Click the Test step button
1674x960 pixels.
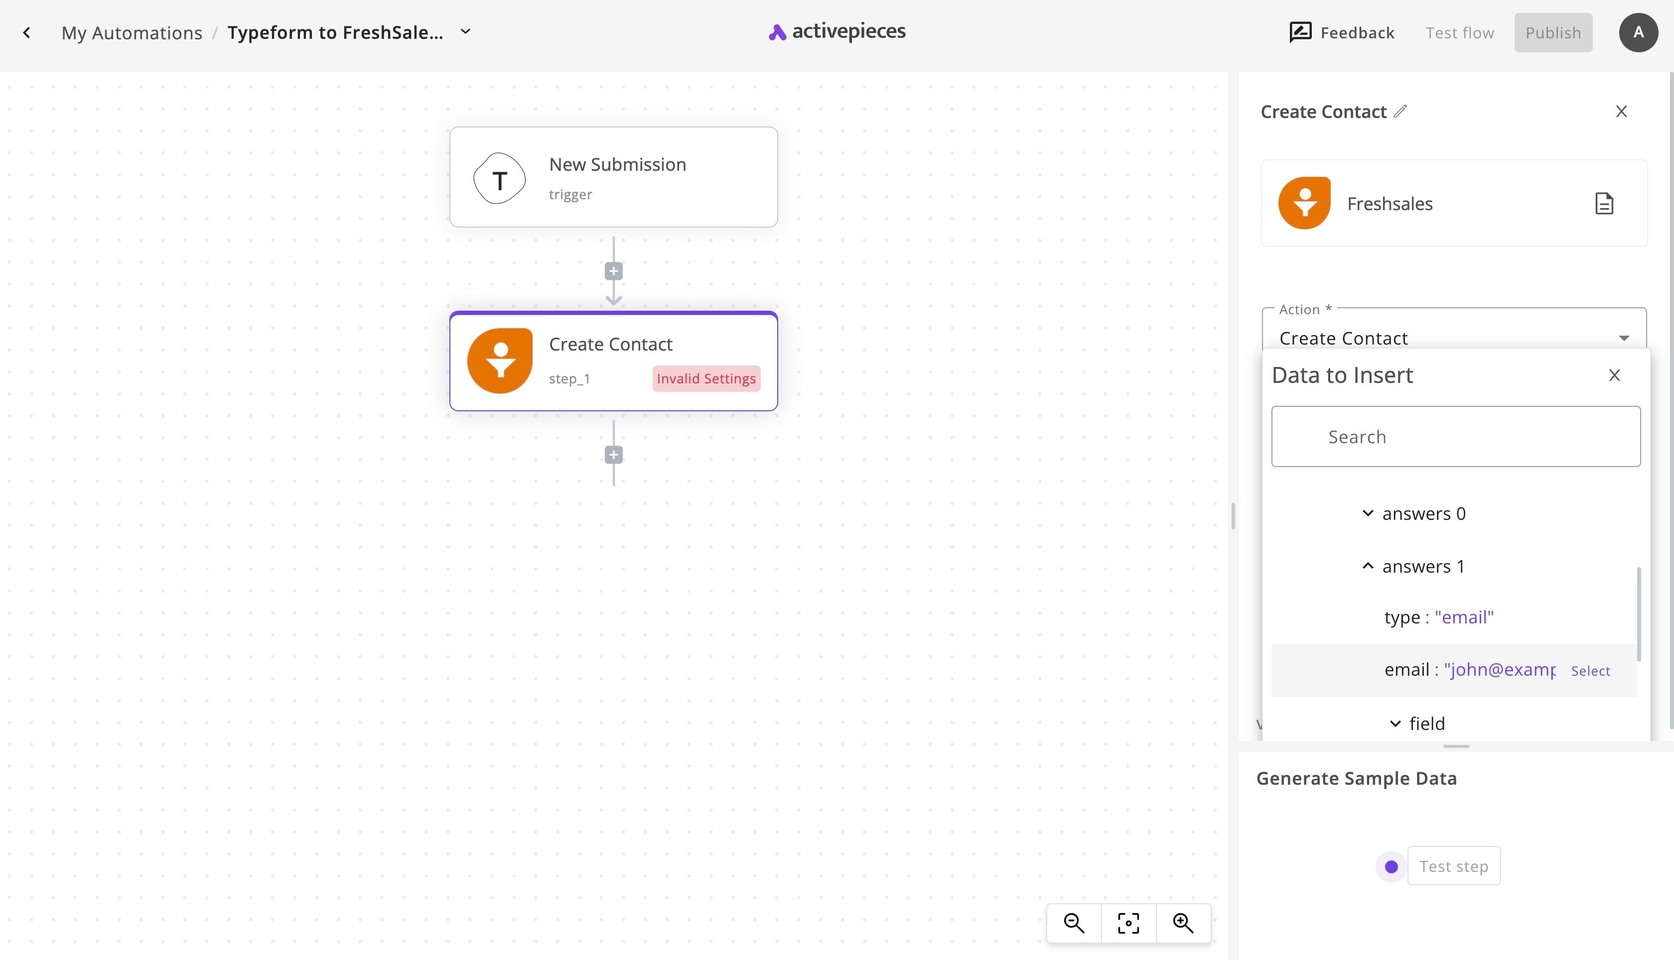pyautogui.click(x=1454, y=866)
